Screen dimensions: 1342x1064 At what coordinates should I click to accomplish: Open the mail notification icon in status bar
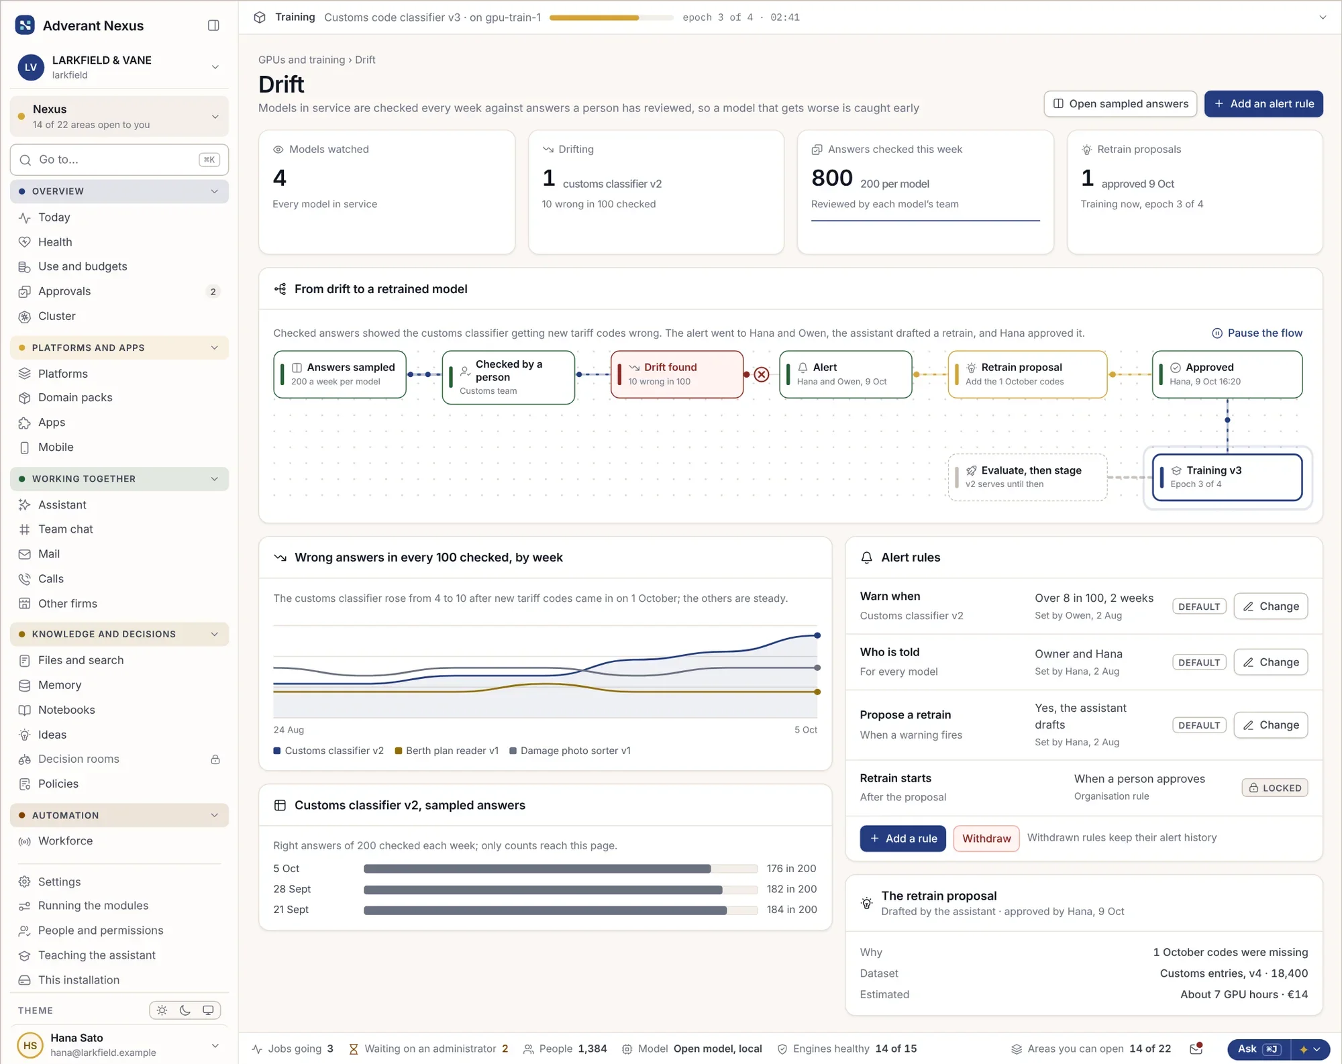(x=1196, y=1049)
